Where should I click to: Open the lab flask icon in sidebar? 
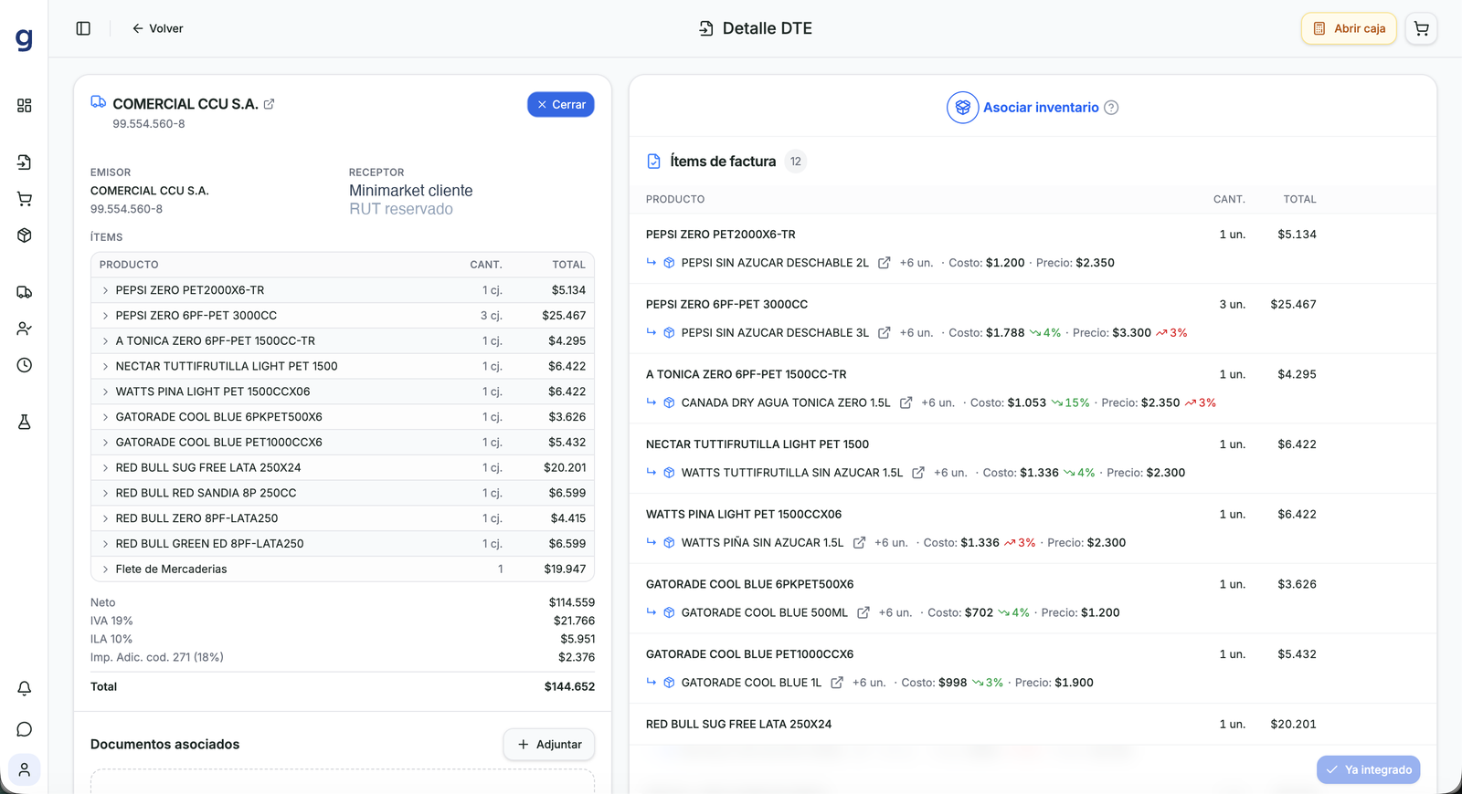25,422
